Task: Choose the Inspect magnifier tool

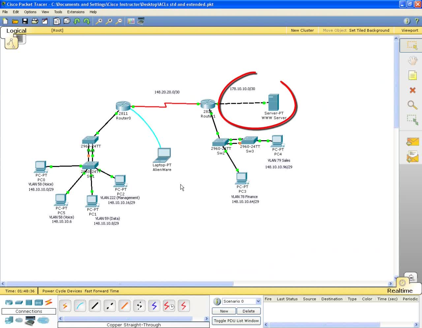Action: click(412, 105)
